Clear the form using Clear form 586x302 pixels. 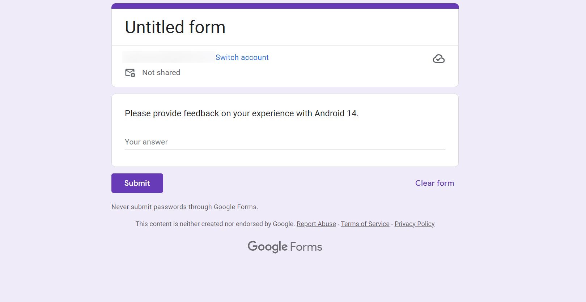pos(434,183)
